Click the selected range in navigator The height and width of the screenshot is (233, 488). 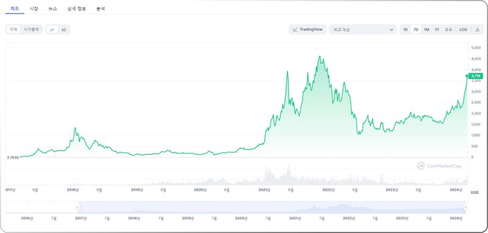coord(271,207)
